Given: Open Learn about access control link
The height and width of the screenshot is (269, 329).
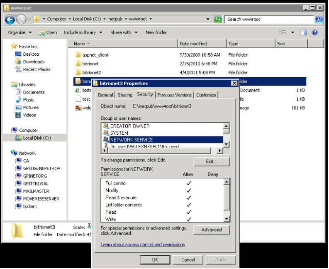Looking at the screenshot, I should pyautogui.click(x=143, y=244).
